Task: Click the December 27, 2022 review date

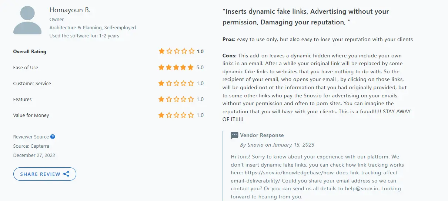Action: click(x=34, y=155)
